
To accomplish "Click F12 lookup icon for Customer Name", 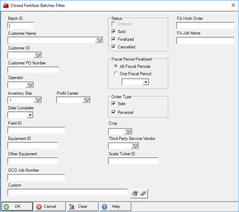I will pos(99,40).
